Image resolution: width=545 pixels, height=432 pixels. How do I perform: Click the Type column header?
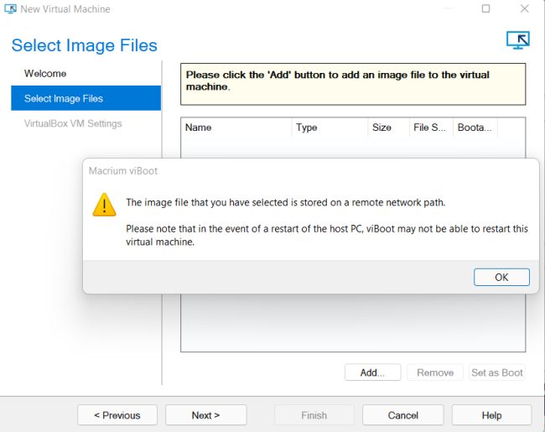click(x=307, y=128)
